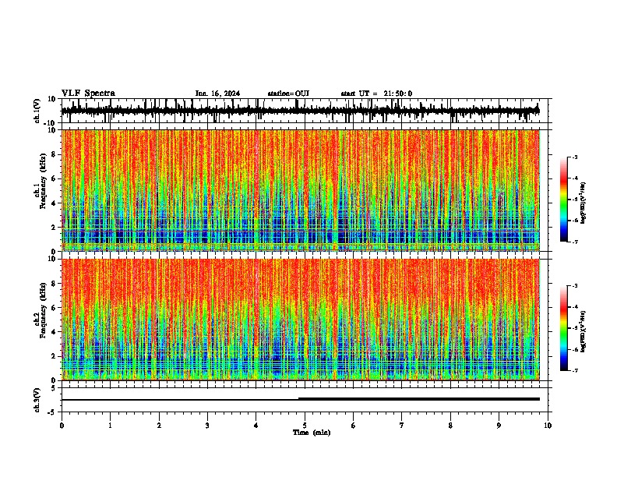Click the 8 kHz tick on ch.2 frequency axis

54,284
